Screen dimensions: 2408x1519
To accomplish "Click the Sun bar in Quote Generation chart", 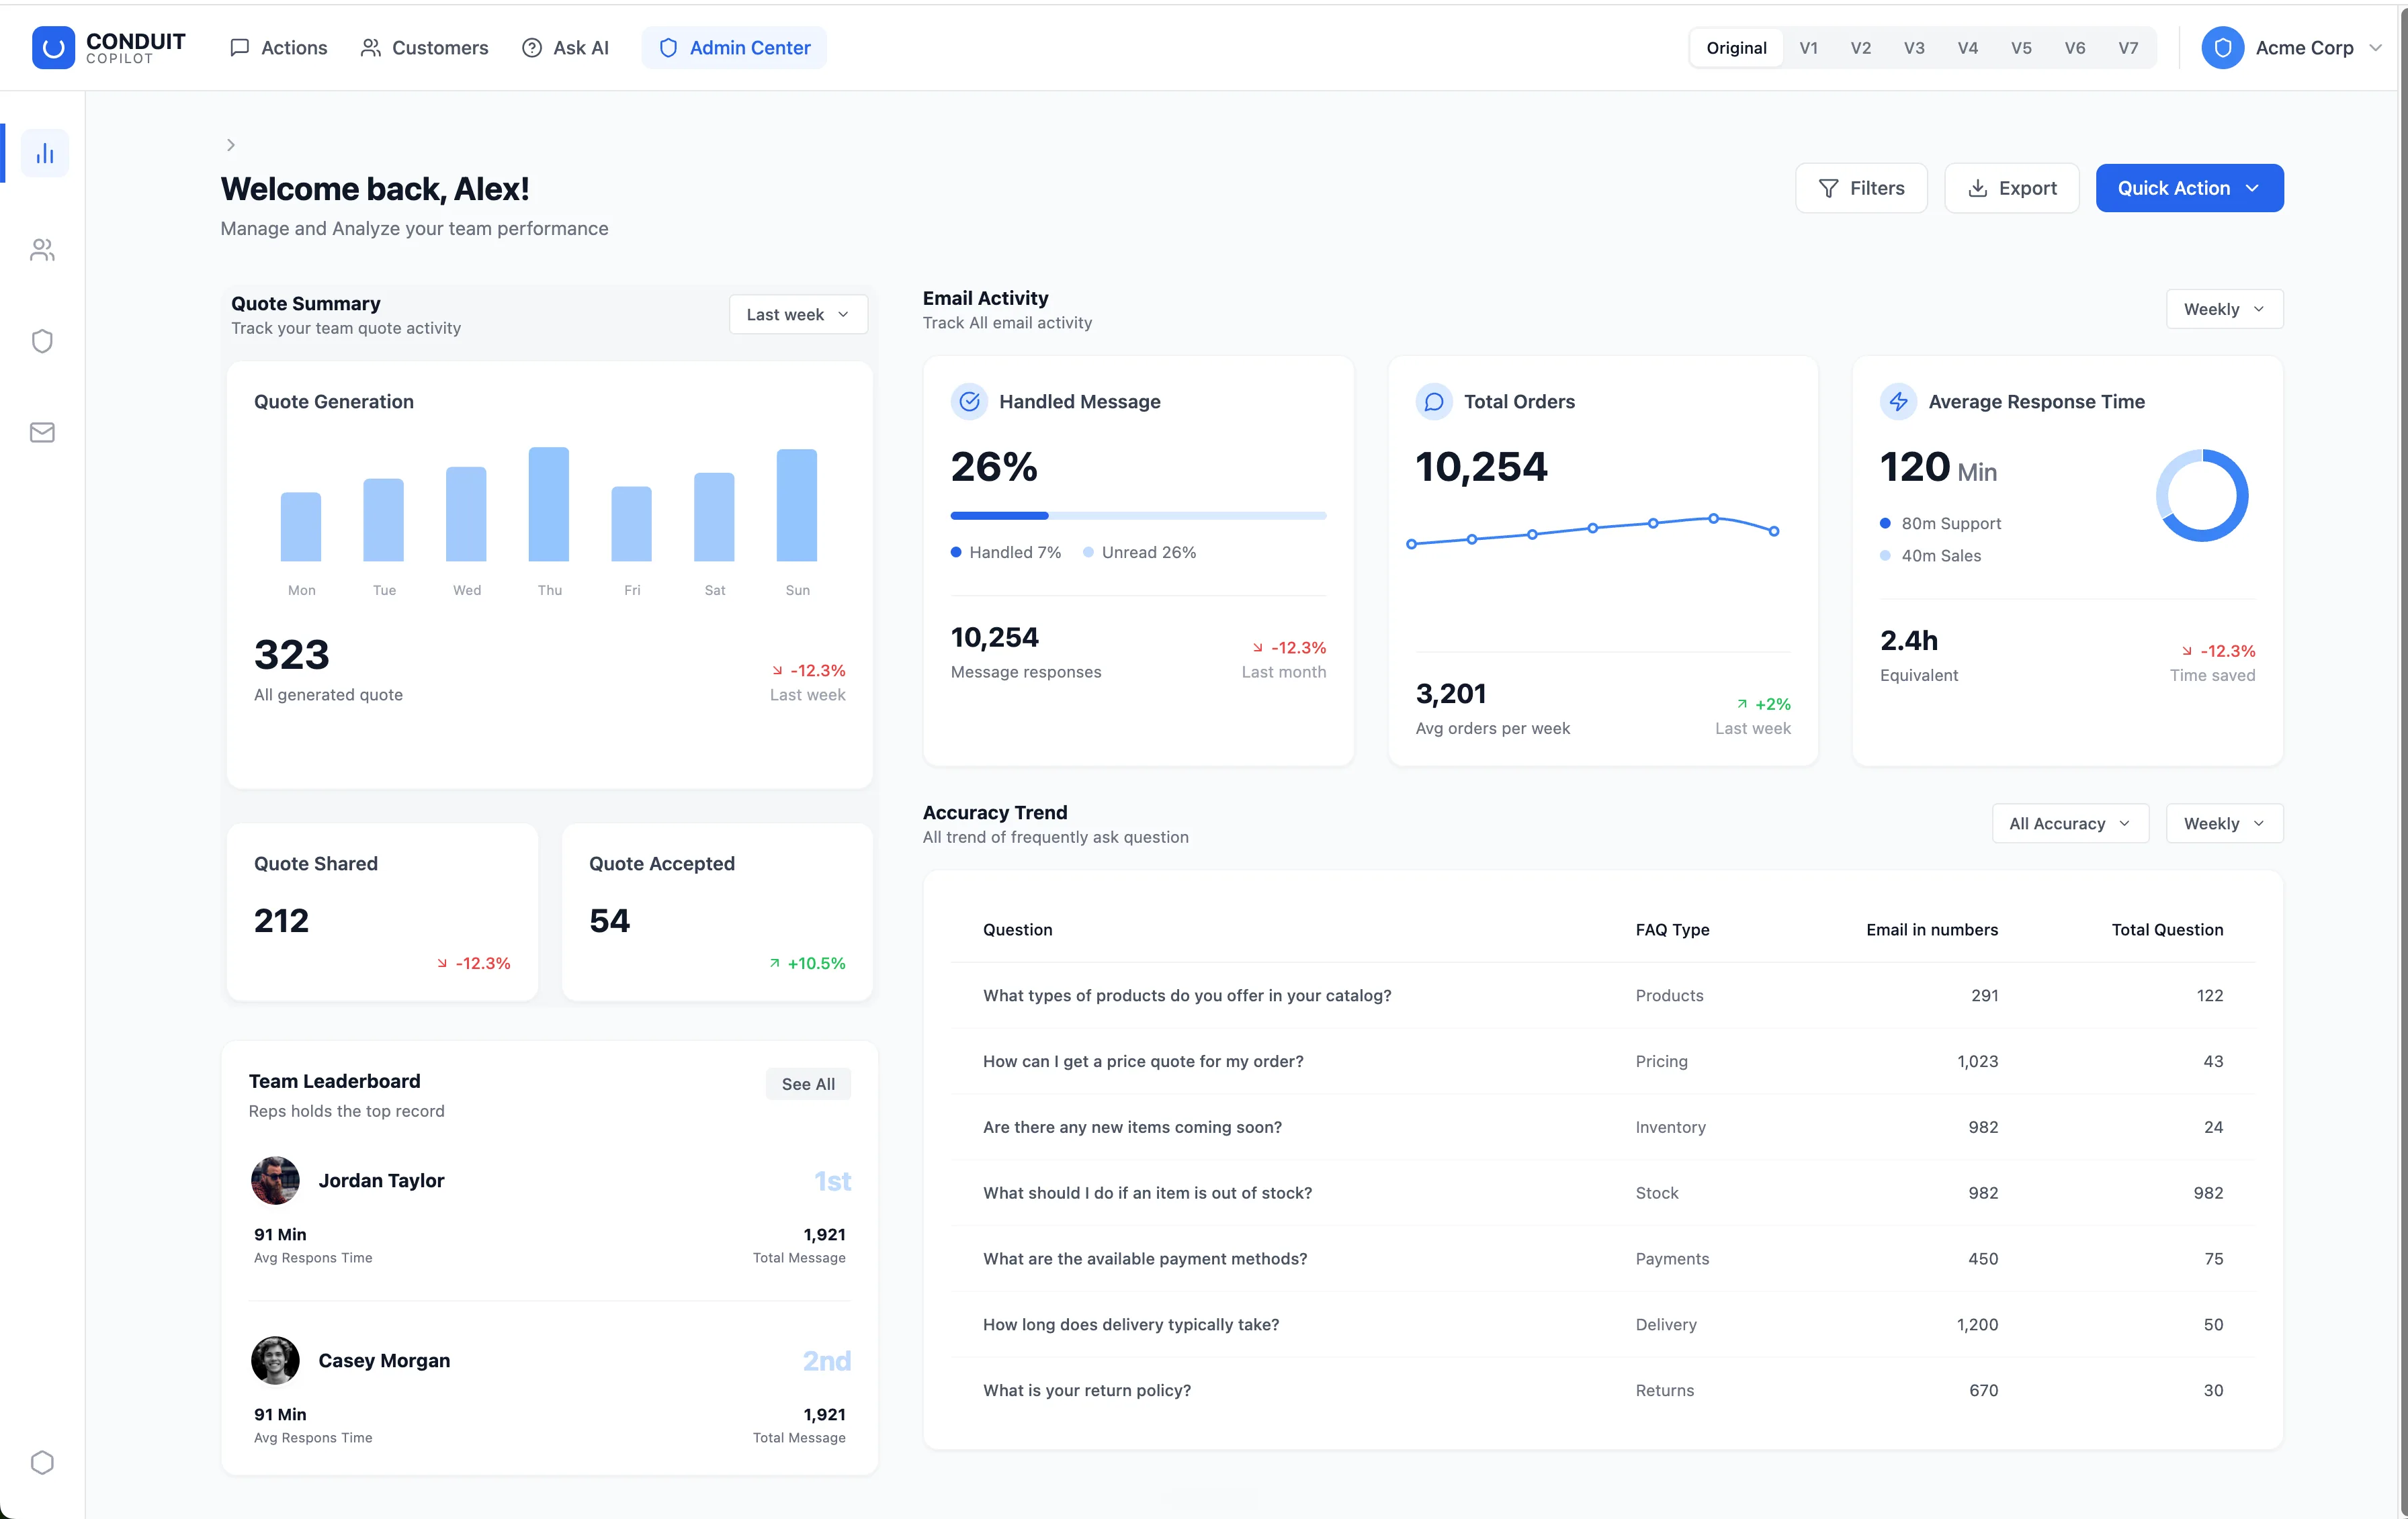I will [x=797, y=505].
